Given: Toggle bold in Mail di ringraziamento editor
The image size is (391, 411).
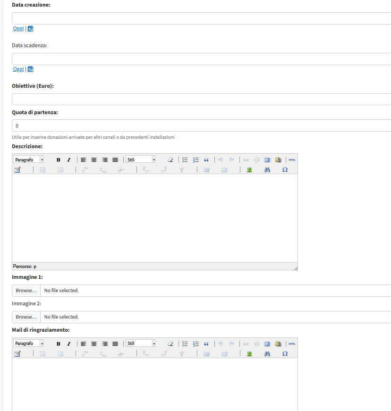Looking at the screenshot, I should pos(58,344).
